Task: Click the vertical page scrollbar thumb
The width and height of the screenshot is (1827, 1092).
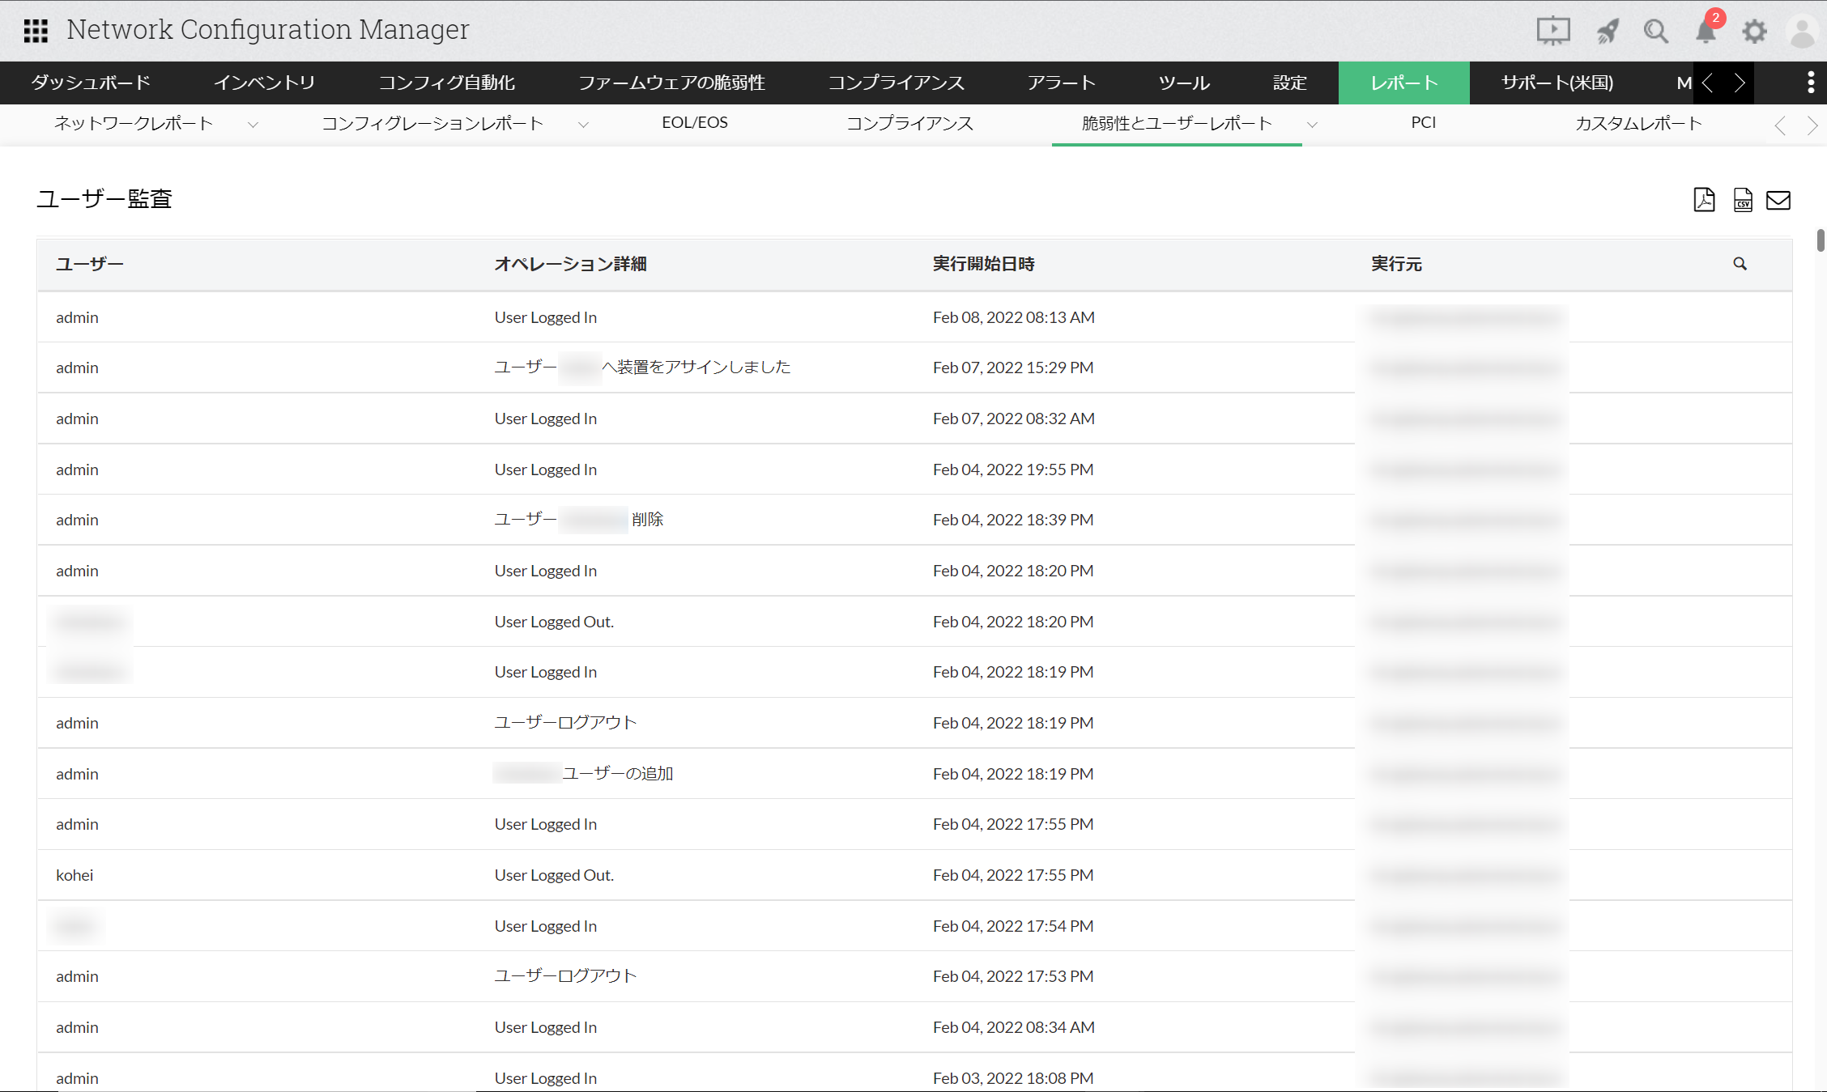Action: click(1821, 240)
